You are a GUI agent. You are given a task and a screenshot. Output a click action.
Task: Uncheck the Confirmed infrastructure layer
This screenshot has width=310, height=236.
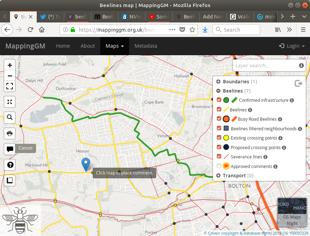coord(219,100)
